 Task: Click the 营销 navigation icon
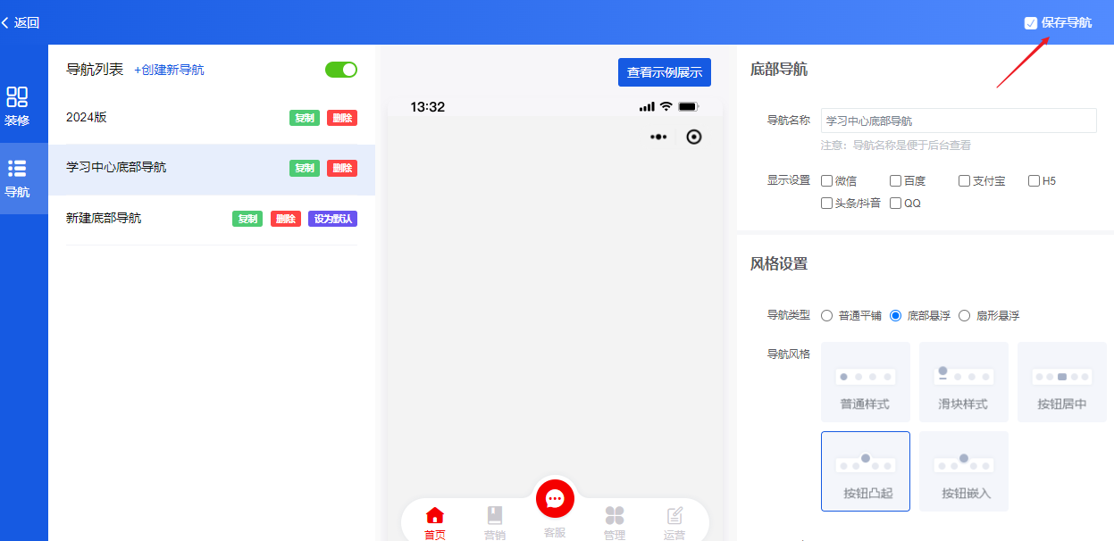click(x=495, y=515)
